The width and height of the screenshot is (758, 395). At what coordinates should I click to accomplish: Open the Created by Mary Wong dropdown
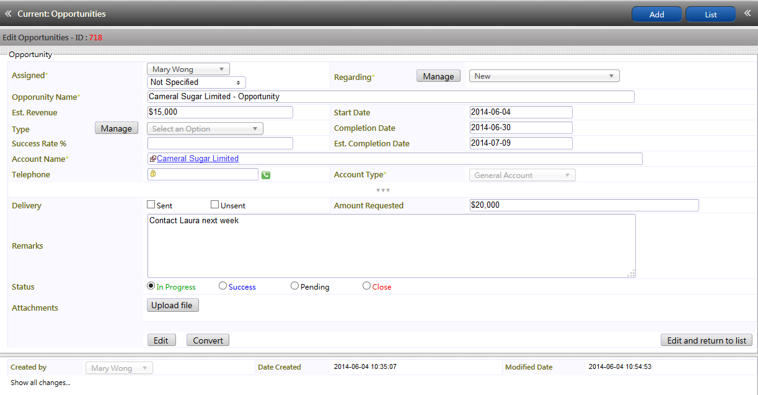(119, 368)
